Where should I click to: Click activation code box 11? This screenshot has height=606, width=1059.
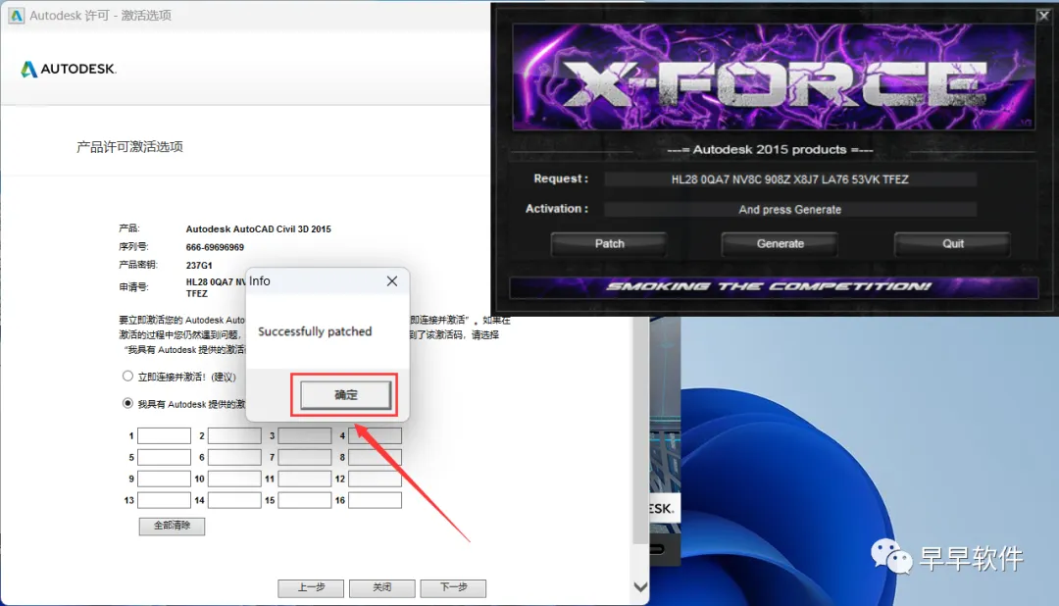coord(305,479)
